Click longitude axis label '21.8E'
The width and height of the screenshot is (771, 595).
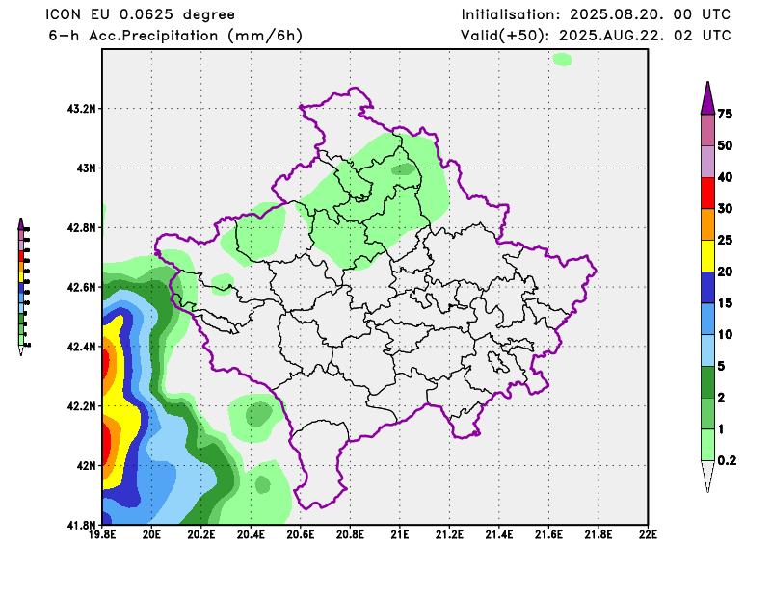(598, 534)
